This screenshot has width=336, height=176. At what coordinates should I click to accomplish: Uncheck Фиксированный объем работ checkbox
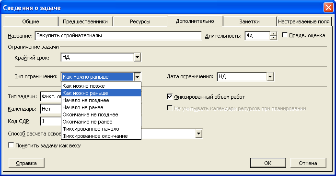170,97
